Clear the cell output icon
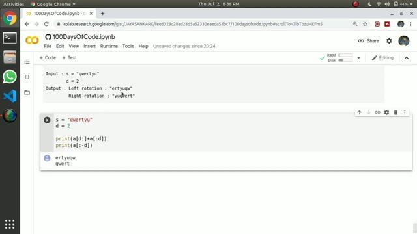The width and height of the screenshot is (417, 234). coord(47,158)
